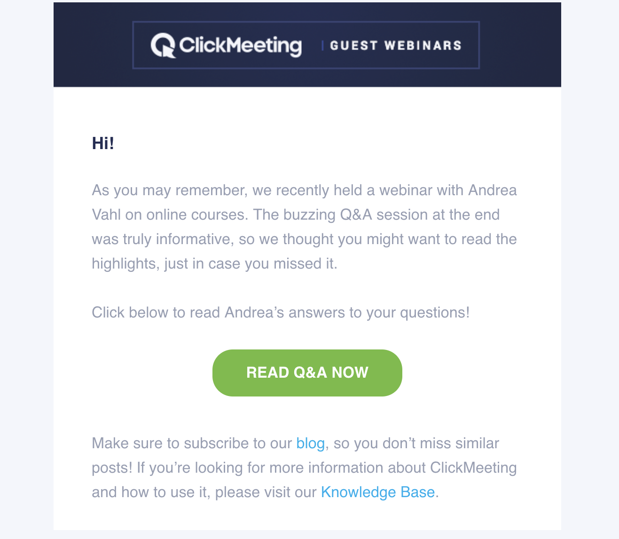The image size is (619, 539).
Task: Click the word 'highlights' in the paragraph
Action: [125, 263]
